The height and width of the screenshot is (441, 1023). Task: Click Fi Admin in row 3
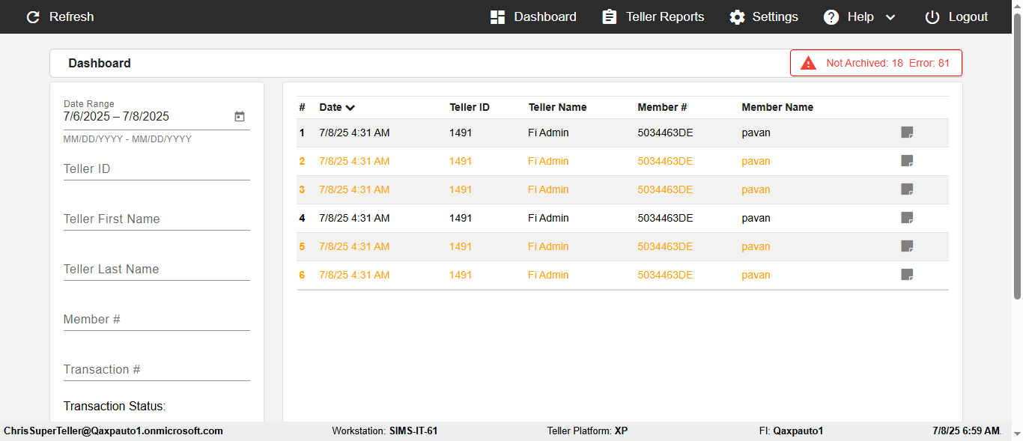tap(548, 189)
